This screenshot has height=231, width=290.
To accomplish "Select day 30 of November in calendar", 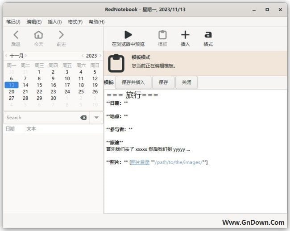I will (53, 98).
